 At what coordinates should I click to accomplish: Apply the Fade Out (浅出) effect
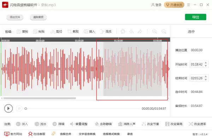click(40, 124)
